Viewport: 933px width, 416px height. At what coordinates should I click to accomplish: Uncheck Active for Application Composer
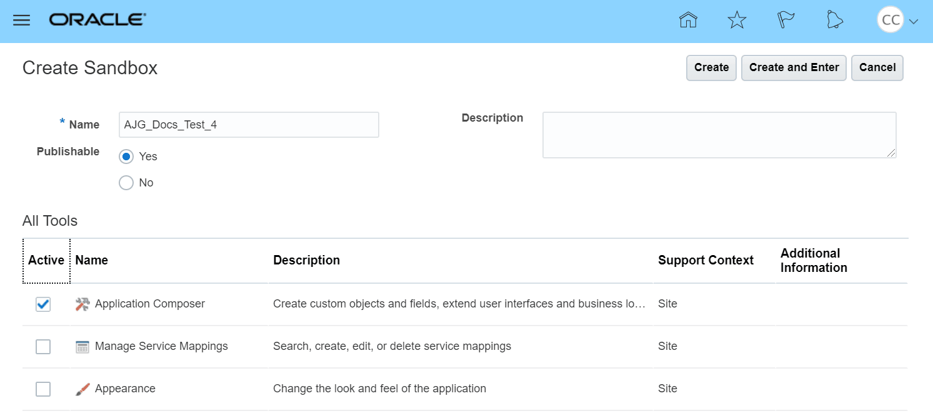pos(43,304)
